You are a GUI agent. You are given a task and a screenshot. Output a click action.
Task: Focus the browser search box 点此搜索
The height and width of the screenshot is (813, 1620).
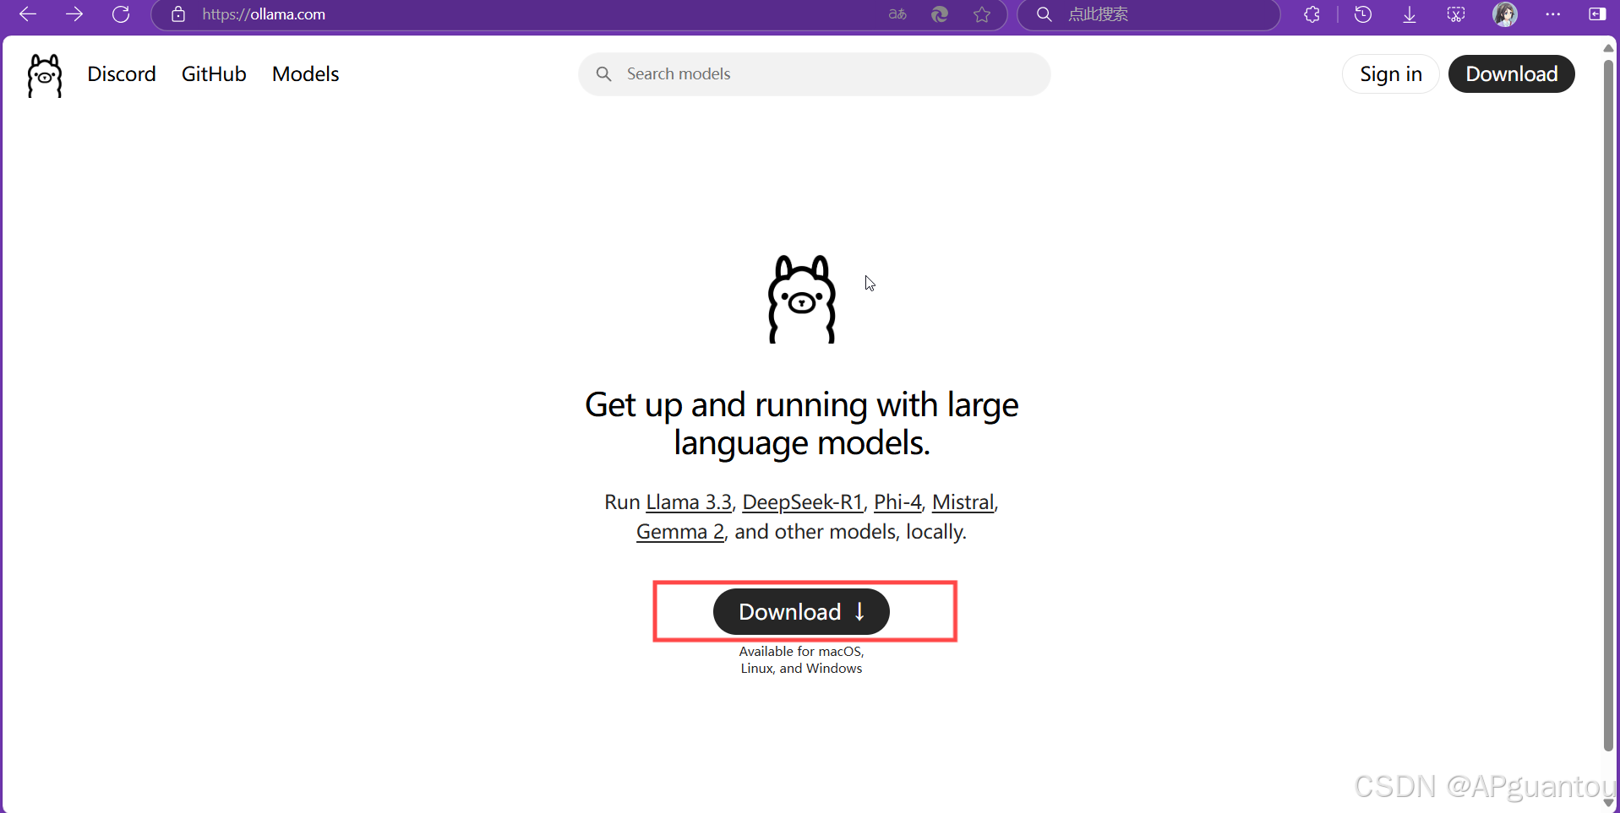click(1148, 14)
